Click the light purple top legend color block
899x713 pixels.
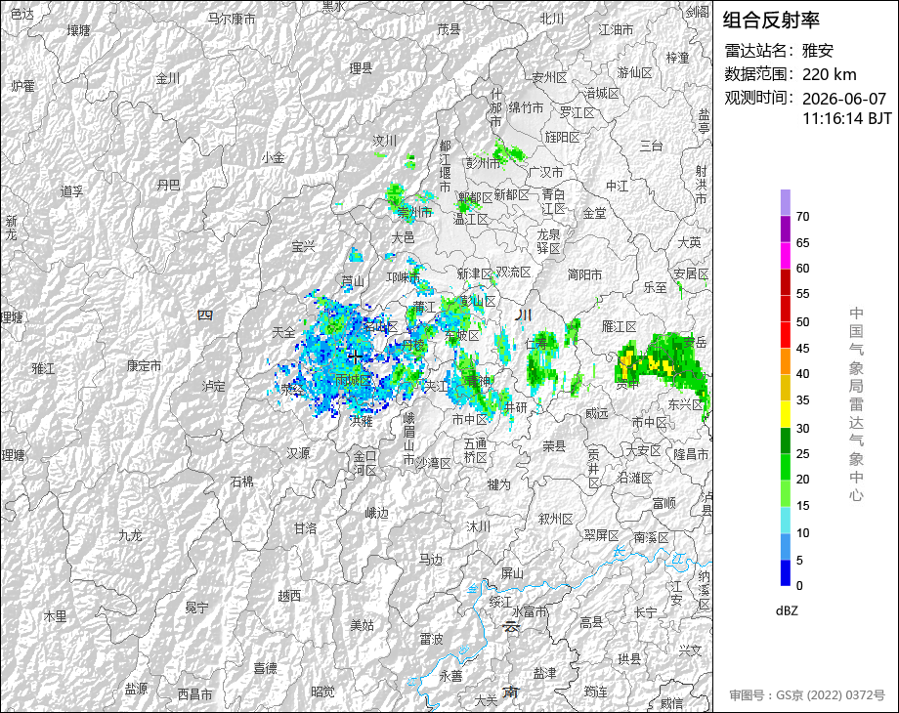tap(786, 202)
